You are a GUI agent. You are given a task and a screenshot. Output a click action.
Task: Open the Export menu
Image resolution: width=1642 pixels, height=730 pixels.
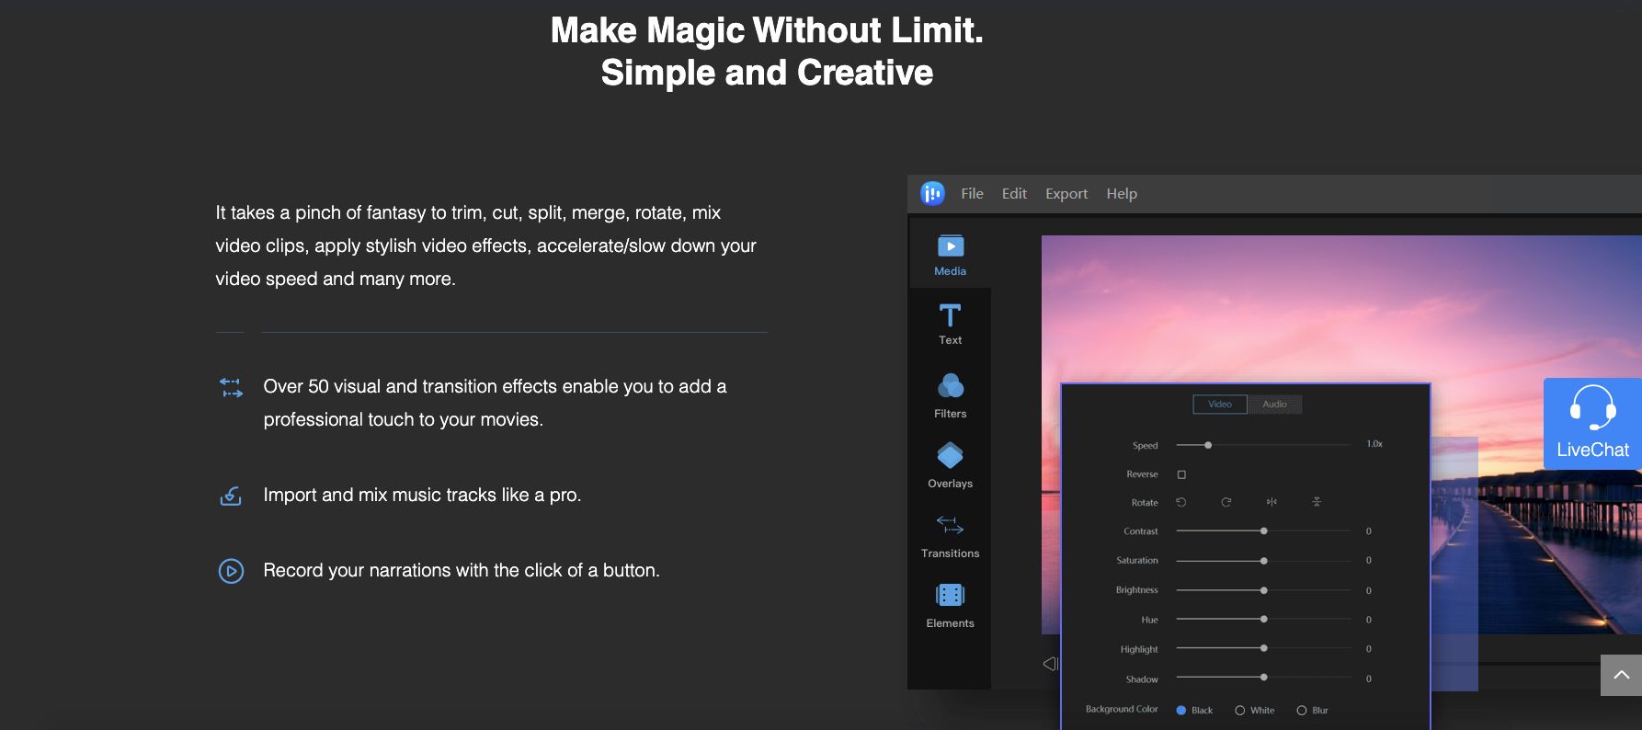1066,193
